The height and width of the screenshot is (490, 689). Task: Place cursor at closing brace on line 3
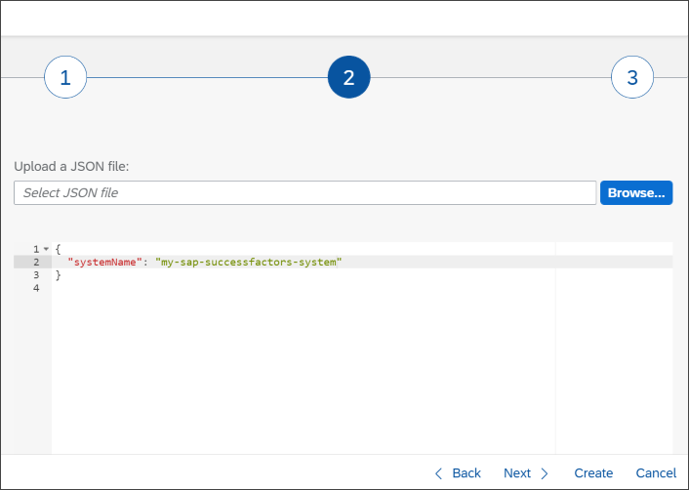coord(58,275)
